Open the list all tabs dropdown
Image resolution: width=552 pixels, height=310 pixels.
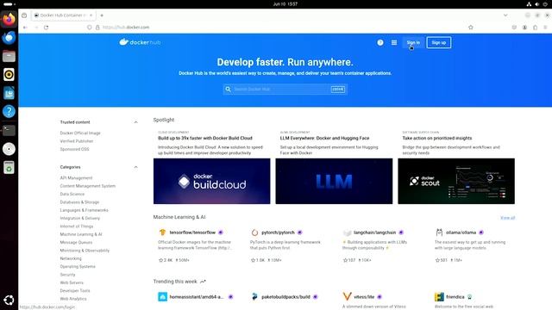pyautogui.click(x=505, y=15)
